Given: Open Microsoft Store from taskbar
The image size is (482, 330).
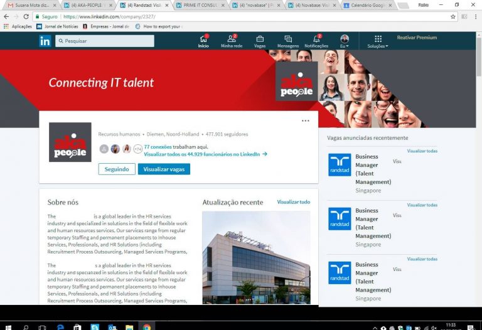Looking at the screenshot, I should [77, 327].
